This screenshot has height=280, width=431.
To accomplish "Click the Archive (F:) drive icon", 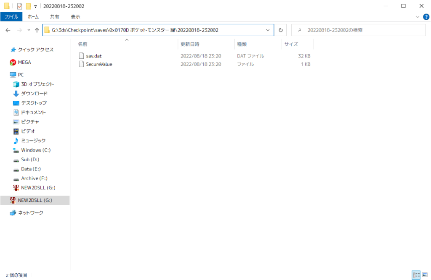I will 16,178.
